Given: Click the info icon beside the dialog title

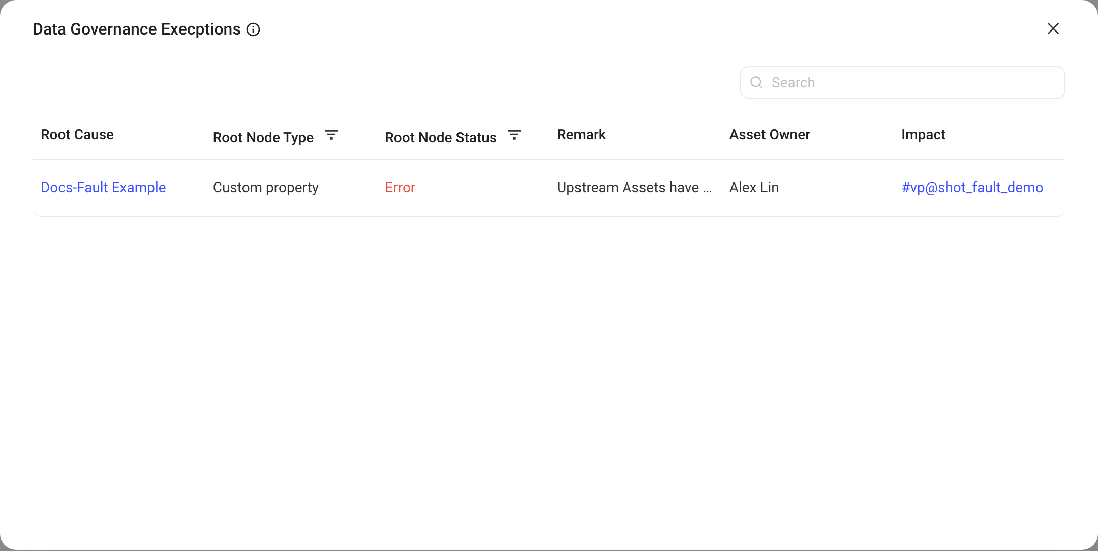Looking at the screenshot, I should [x=253, y=29].
